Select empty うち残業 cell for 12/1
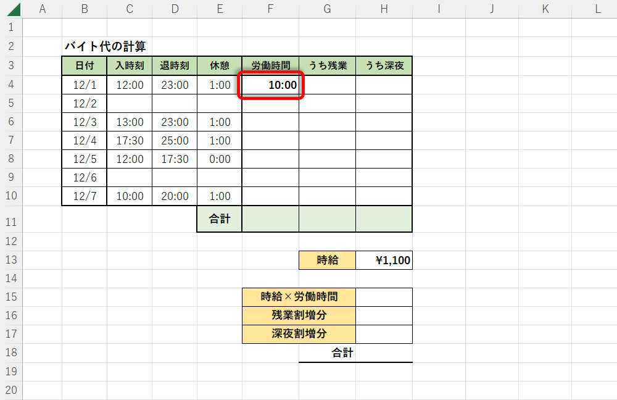Image resolution: width=617 pixels, height=400 pixels. coord(328,85)
